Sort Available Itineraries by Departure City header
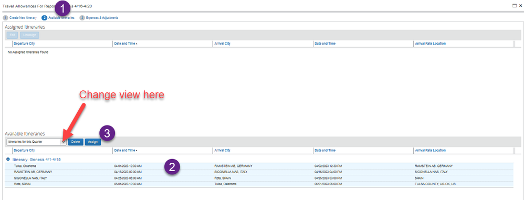The image size is (524, 200). coord(24,151)
